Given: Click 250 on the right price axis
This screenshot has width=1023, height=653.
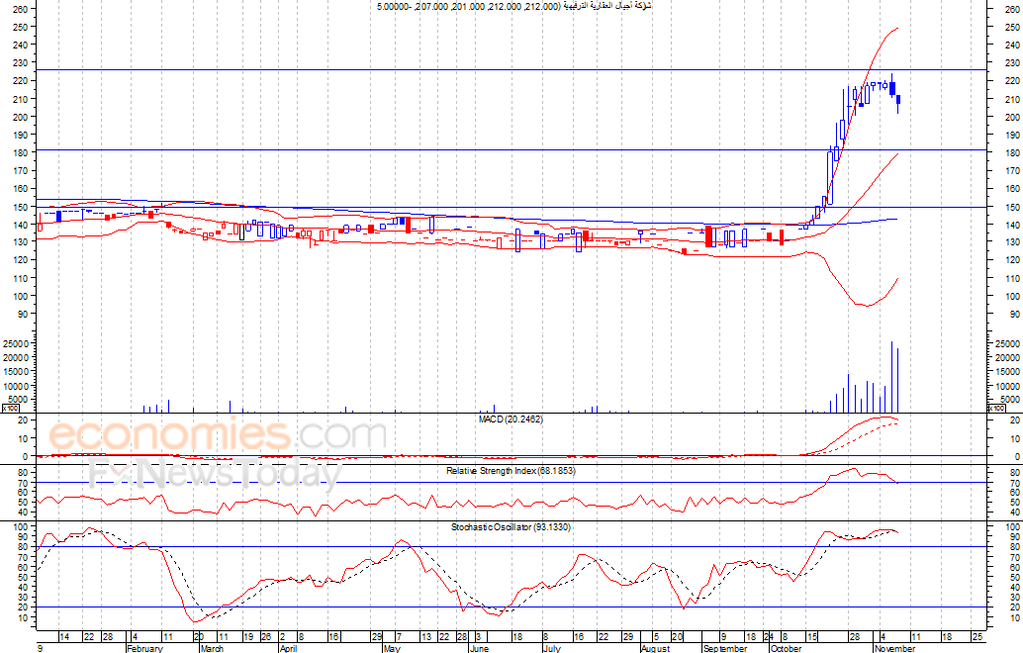Looking at the screenshot, I should 1012,28.
